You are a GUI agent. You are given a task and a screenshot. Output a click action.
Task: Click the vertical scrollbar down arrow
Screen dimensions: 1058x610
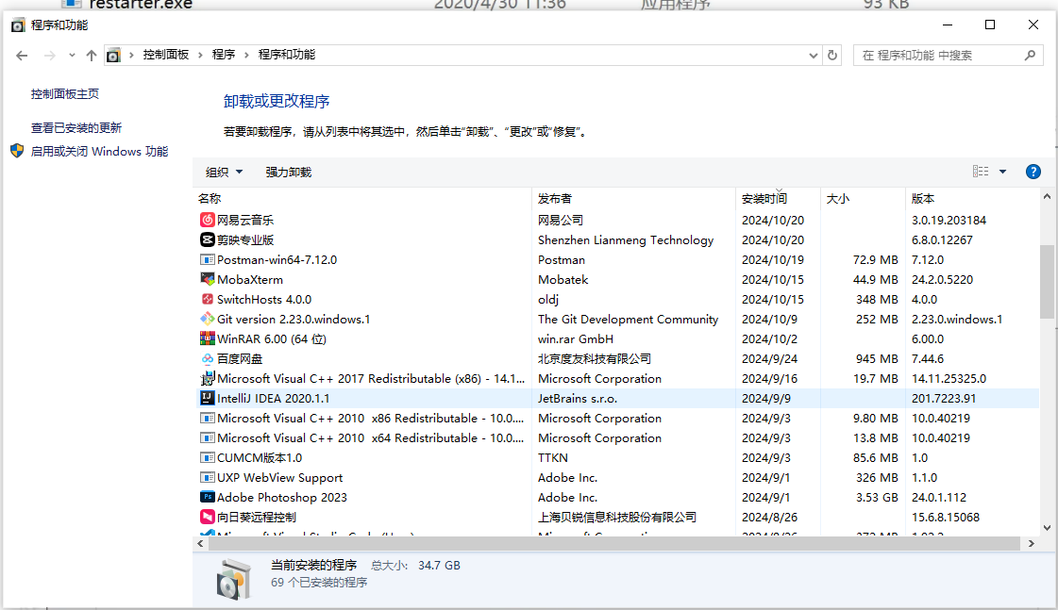[1047, 528]
